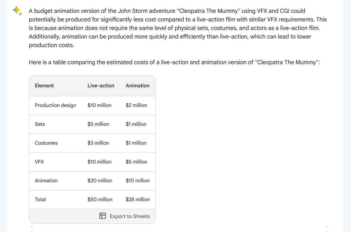The height and width of the screenshot is (232, 351).
Task: Select the Live-action column header
Action: [101, 85]
